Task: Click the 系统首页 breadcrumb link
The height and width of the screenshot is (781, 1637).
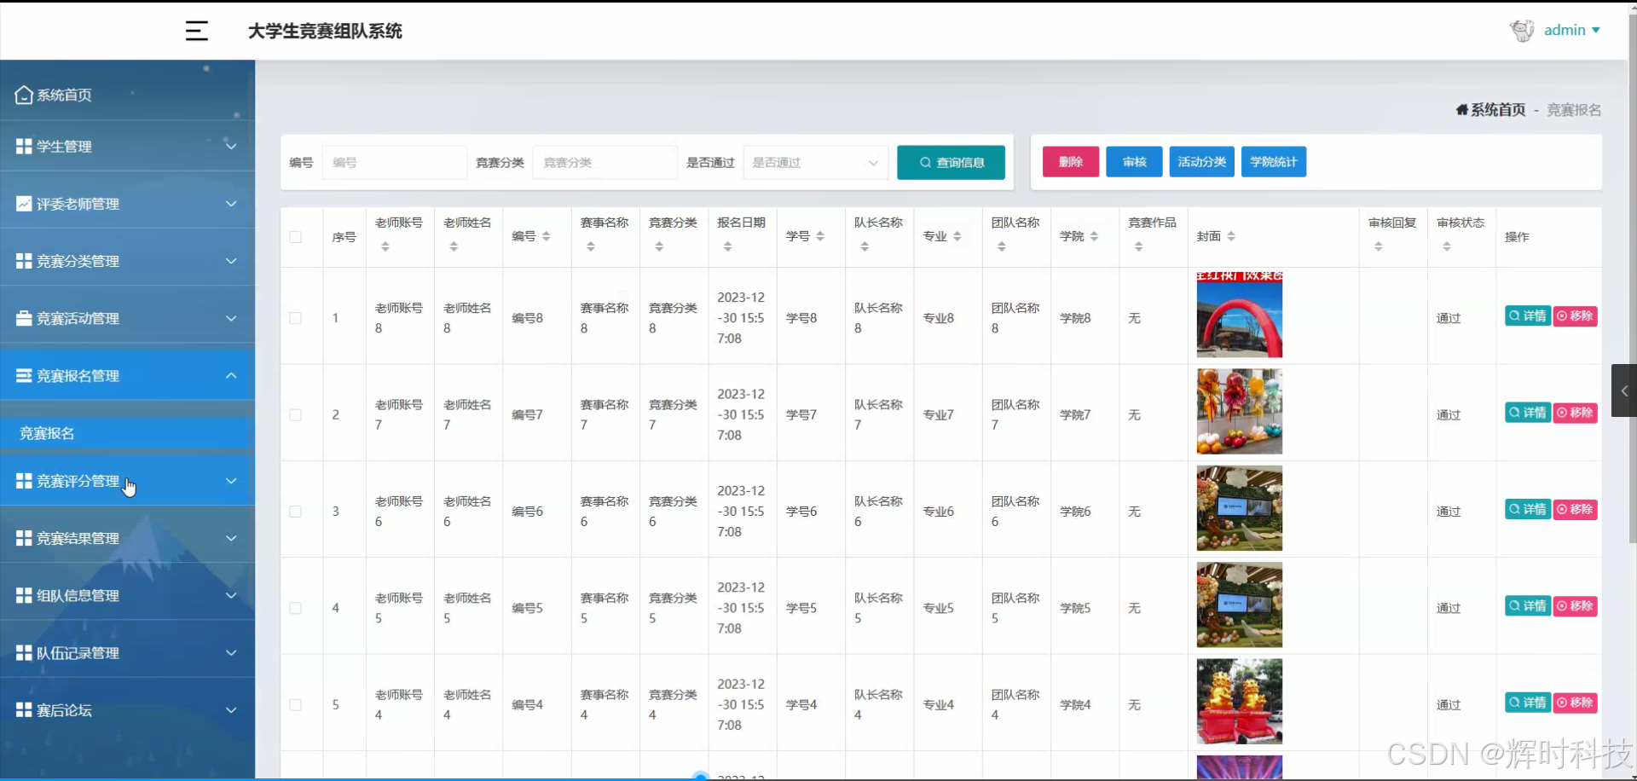Action: pos(1498,110)
